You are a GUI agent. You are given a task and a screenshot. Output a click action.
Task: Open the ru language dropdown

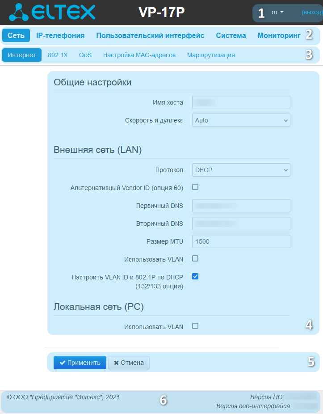click(277, 13)
